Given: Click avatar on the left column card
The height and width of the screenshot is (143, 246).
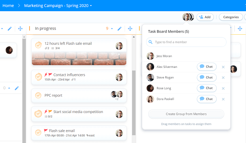Looking at the screenshot, I should pyautogui.click(x=9, y=50).
